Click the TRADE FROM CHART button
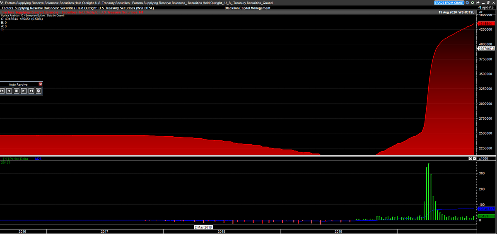 [x=449, y=2]
